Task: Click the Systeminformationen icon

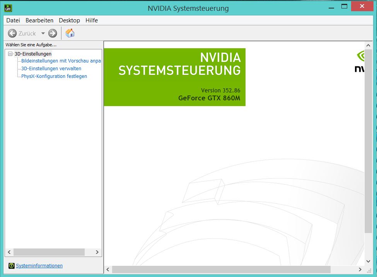Action: click(12, 265)
